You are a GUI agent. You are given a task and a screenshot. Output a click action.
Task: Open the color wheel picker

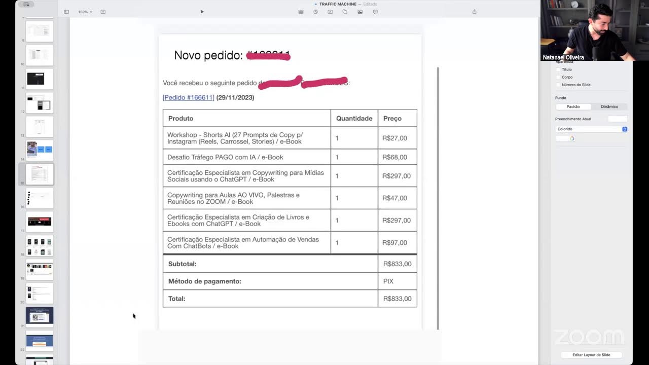[x=572, y=138]
